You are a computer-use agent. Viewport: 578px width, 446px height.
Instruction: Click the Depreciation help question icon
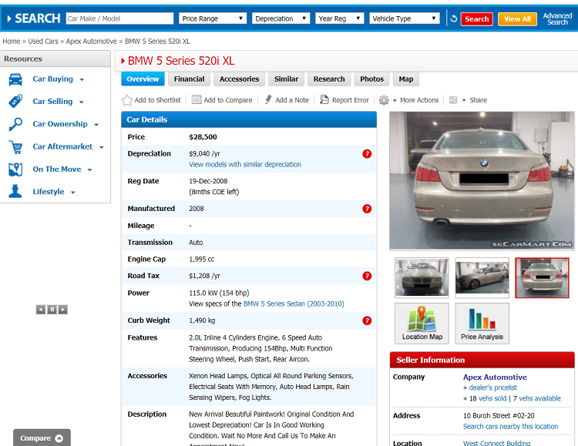[367, 154]
